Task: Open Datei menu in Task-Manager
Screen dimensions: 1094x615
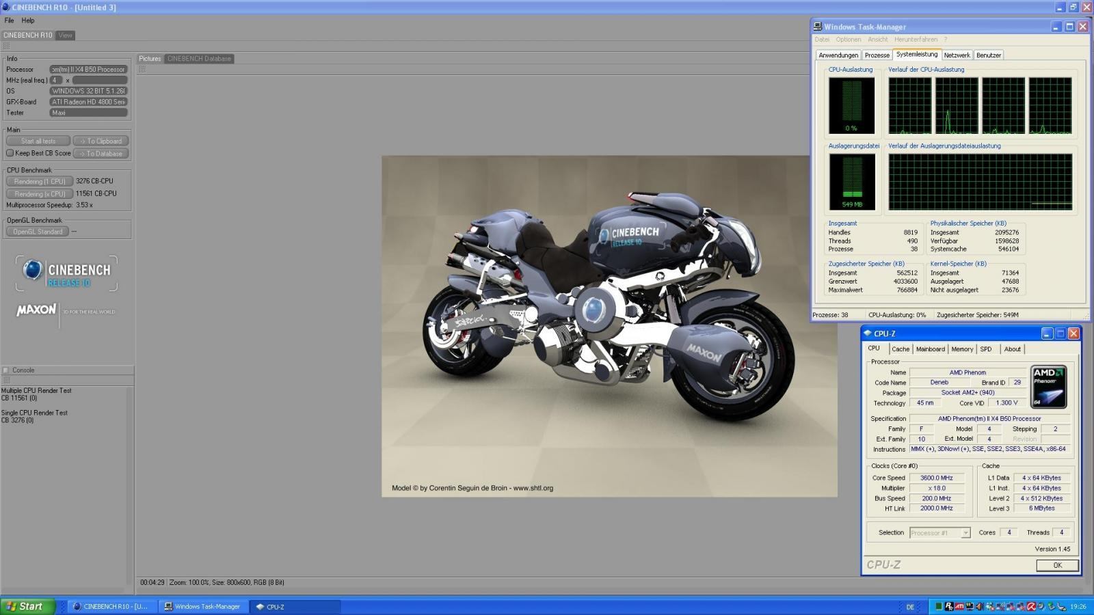Action: coord(822,40)
